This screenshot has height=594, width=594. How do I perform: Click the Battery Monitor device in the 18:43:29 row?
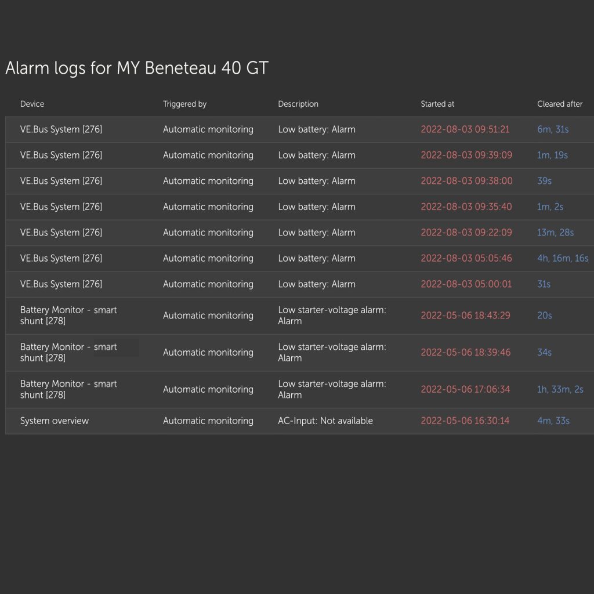68,316
